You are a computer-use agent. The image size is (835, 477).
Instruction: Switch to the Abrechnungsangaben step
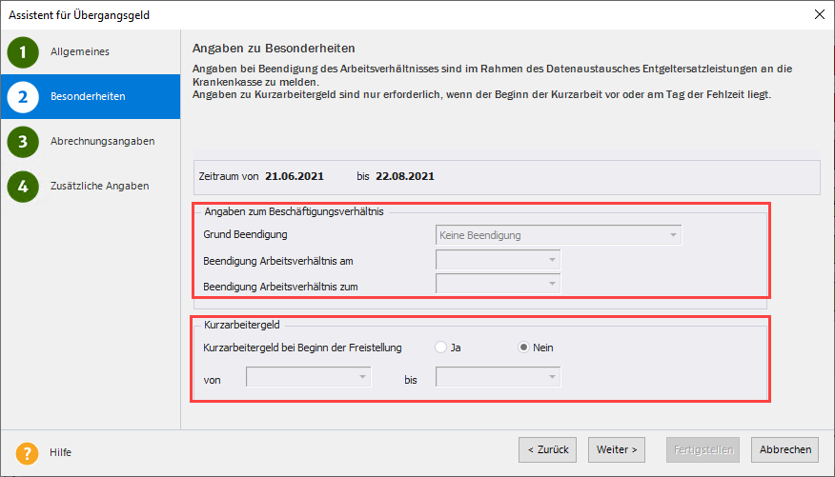click(102, 142)
